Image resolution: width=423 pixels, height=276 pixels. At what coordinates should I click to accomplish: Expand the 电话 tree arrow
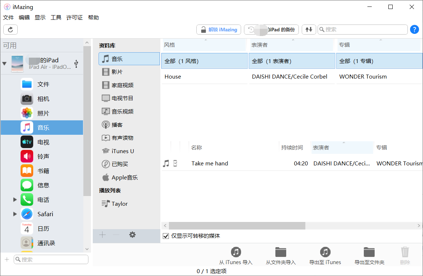(x=15, y=200)
